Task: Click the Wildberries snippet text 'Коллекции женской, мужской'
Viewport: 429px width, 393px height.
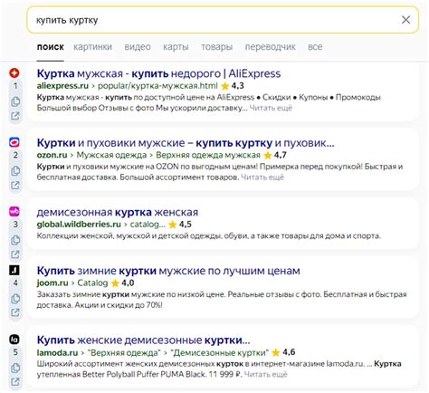Action: (209, 235)
